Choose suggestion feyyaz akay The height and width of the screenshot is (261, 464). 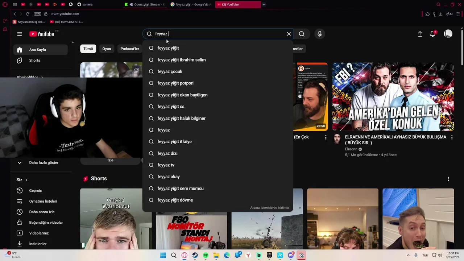[217, 177]
